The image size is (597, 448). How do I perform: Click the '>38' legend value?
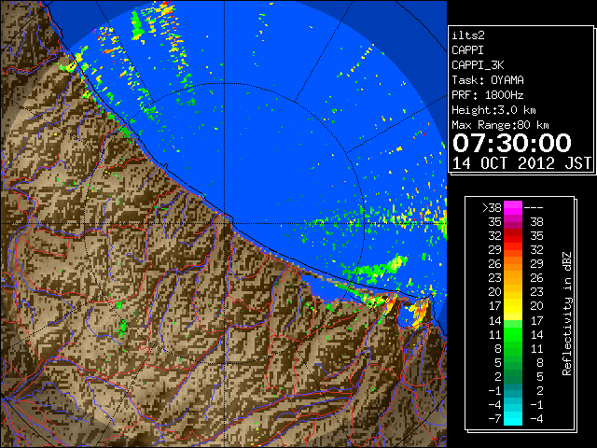coord(492,208)
